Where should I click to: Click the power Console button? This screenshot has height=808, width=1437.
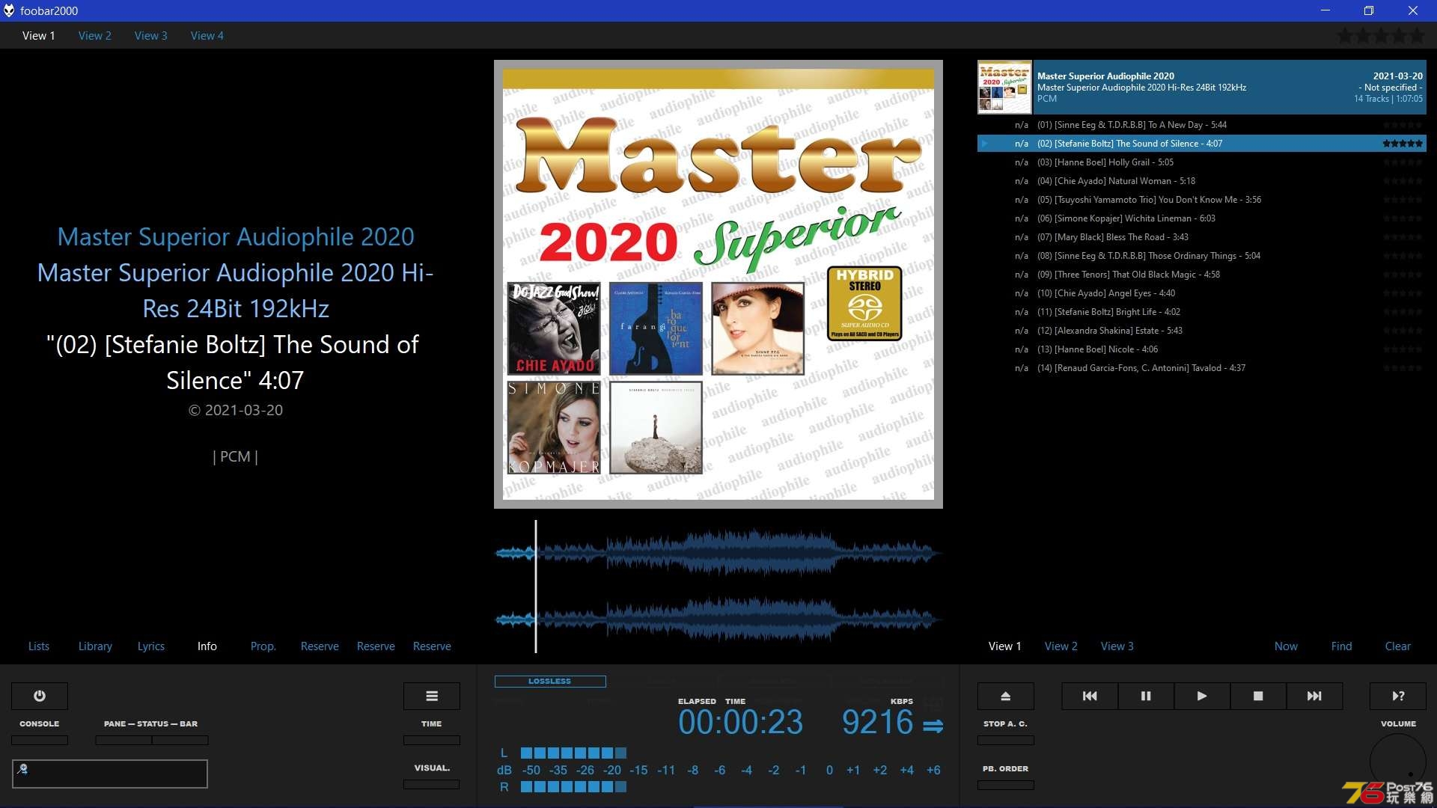click(x=40, y=696)
